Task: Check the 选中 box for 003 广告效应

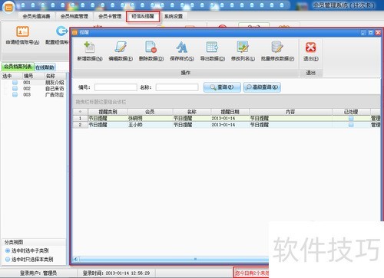Action: tap(15, 95)
